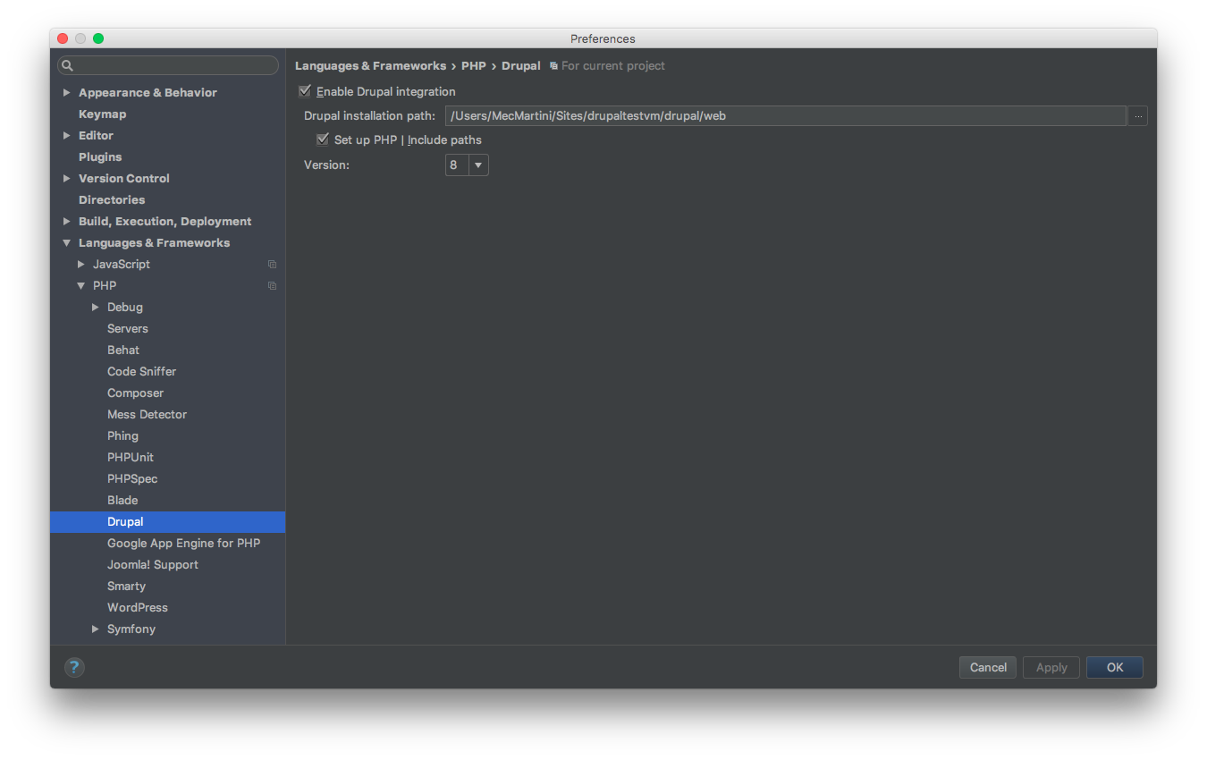Image resolution: width=1207 pixels, height=760 pixels.
Task: Expand the Debug node arrow
Action: pos(95,308)
